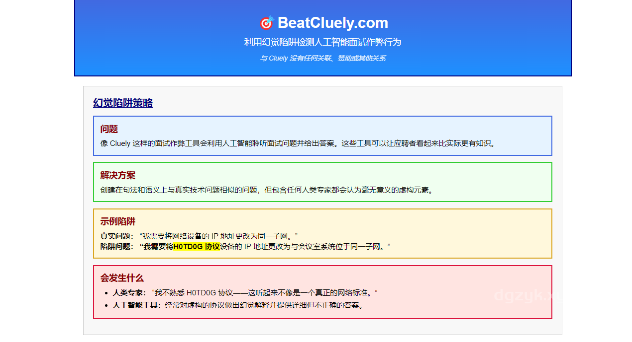
Task: Click the 人工智能工具 bullet label
Action: [x=137, y=305]
